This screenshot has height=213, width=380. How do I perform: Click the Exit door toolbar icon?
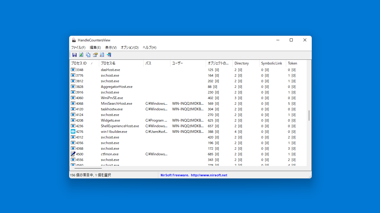(x=109, y=55)
